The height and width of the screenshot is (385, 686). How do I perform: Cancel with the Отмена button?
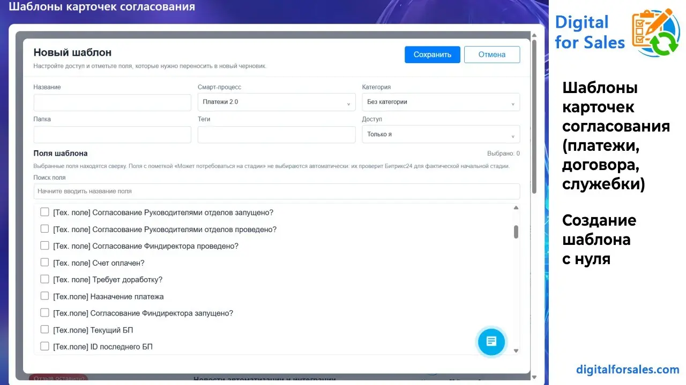492,55
